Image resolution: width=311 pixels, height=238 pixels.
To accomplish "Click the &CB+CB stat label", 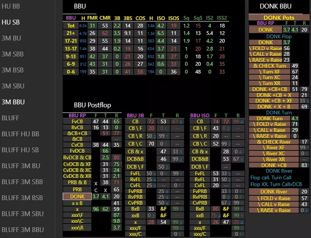I will (77, 133).
